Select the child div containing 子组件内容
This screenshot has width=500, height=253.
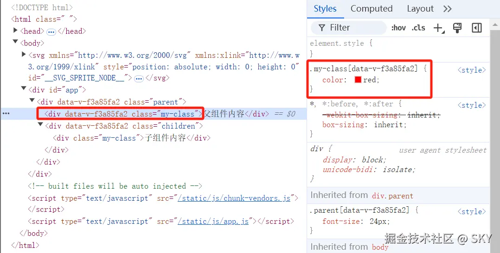coord(132,138)
